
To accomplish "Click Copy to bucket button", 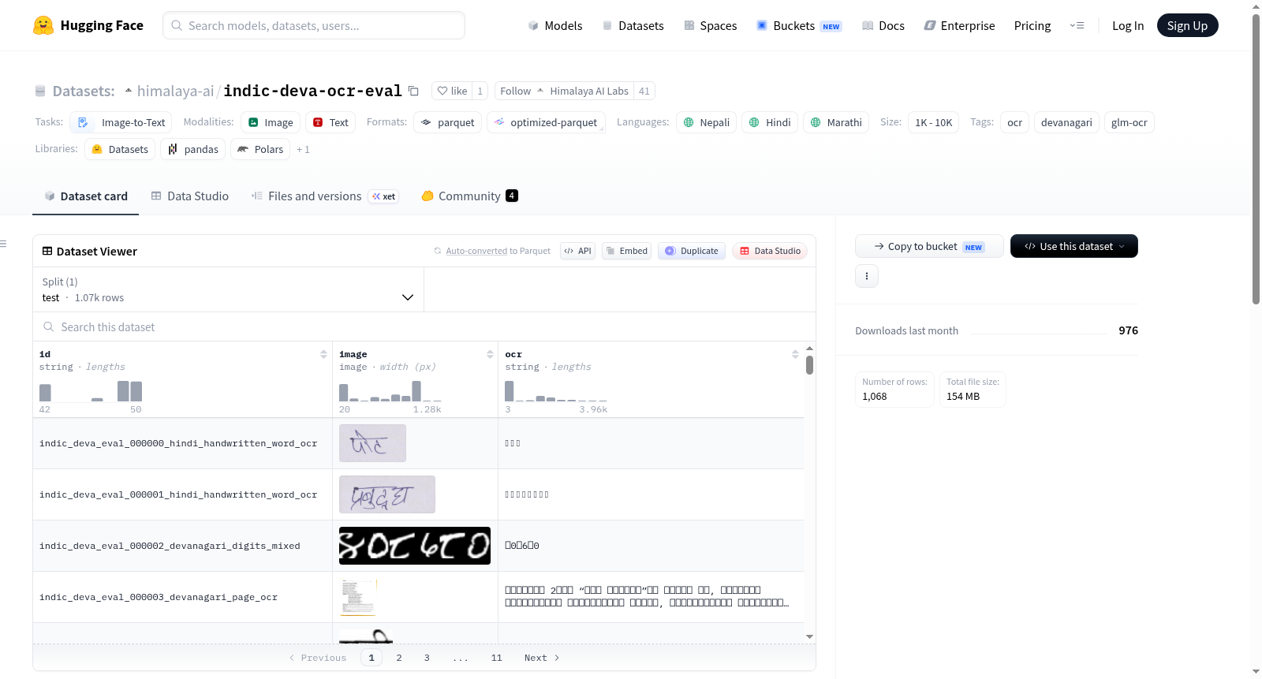I will click(x=929, y=246).
